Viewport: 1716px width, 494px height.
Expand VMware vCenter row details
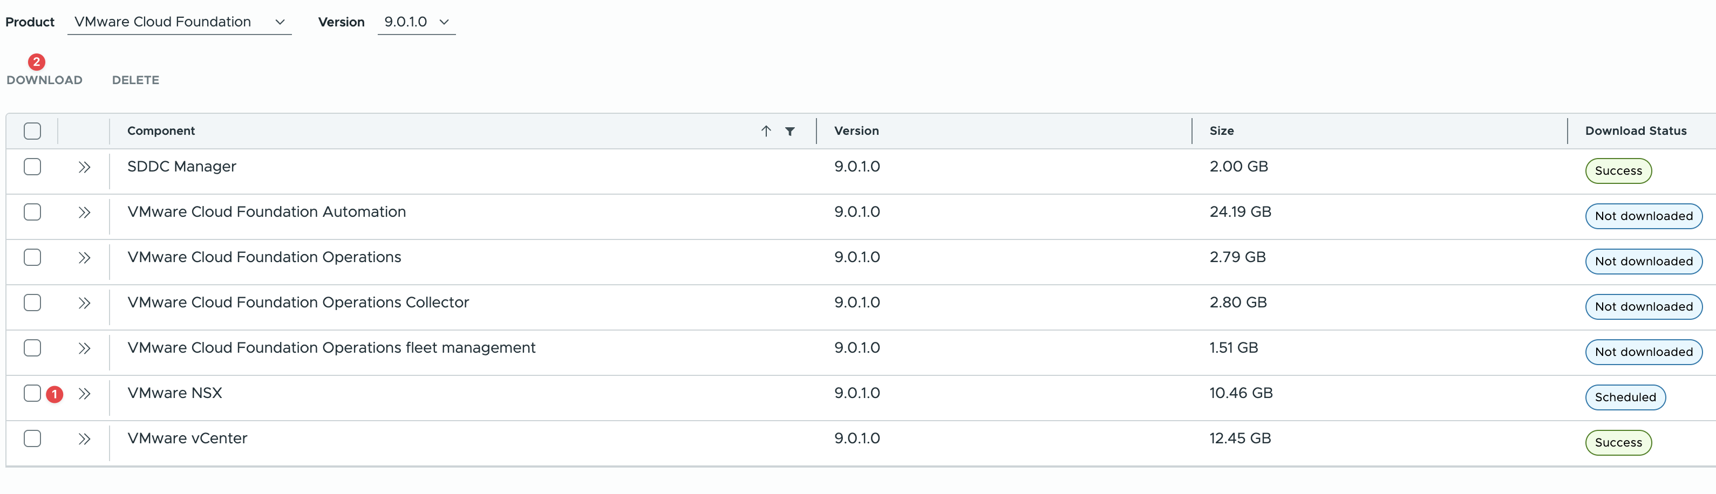pyautogui.click(x=84, y=439)
